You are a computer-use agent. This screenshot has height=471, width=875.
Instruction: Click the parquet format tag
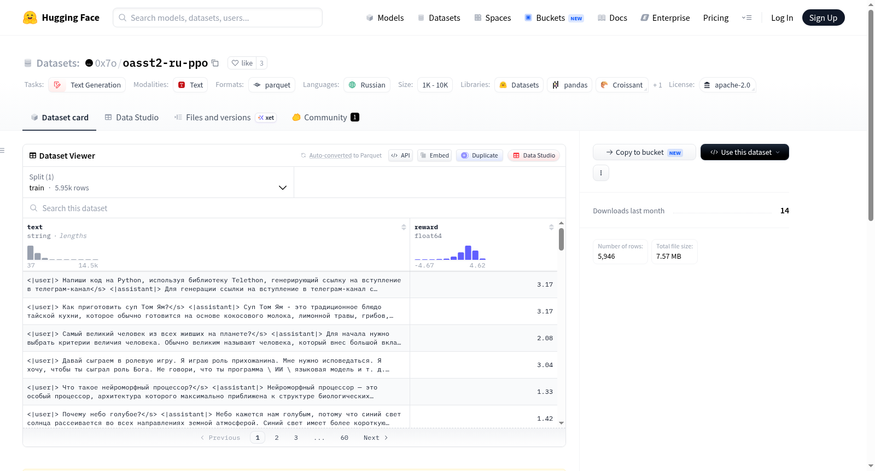coord(272,85)
